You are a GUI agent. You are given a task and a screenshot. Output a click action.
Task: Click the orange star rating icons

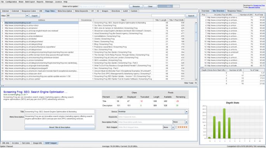pyautogui.click(x=183, y=127)
